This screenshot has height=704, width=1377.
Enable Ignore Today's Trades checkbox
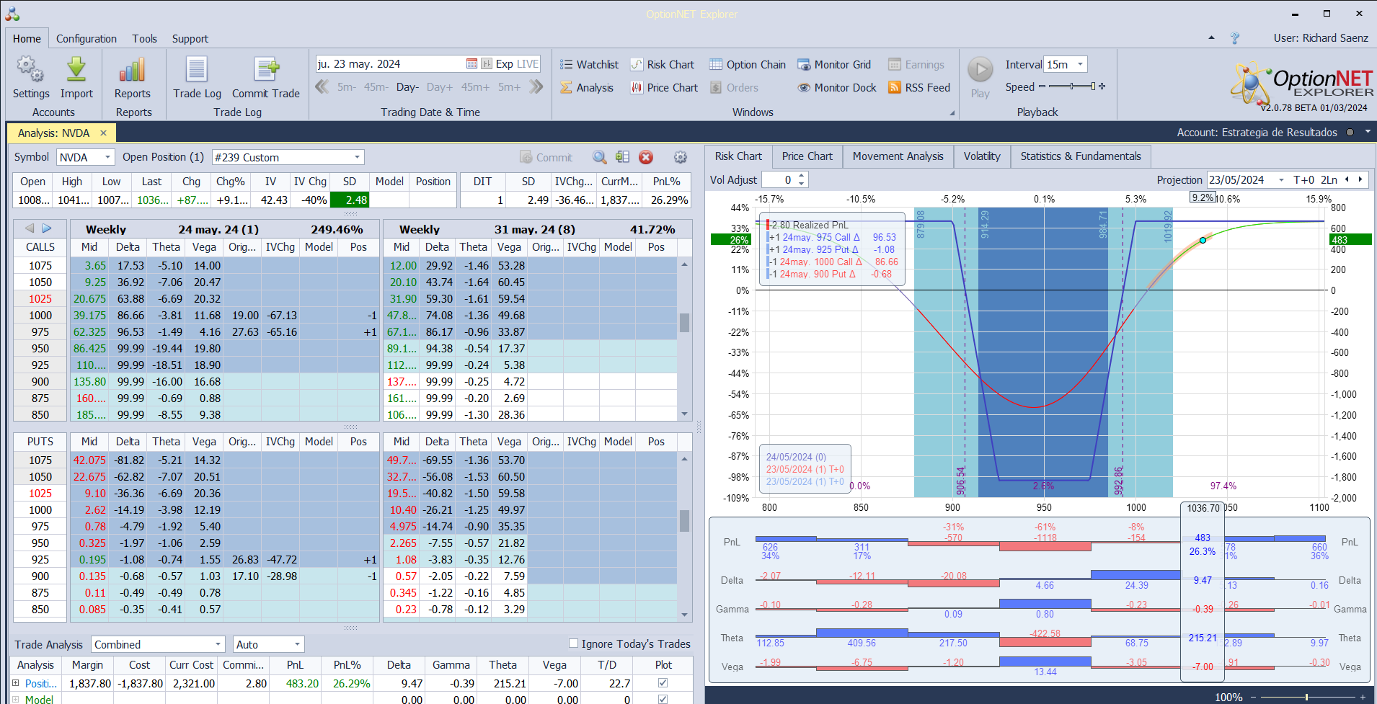click(574, 643)
